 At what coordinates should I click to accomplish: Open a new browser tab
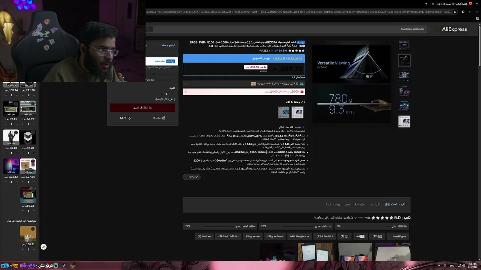(x=426, y=4)
